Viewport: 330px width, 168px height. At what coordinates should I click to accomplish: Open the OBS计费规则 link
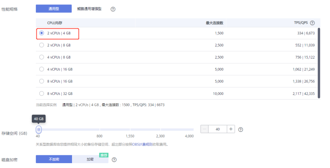[142, 145]
